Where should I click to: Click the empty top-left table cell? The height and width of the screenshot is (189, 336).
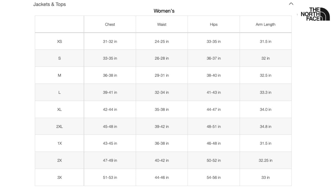point(59,24)
